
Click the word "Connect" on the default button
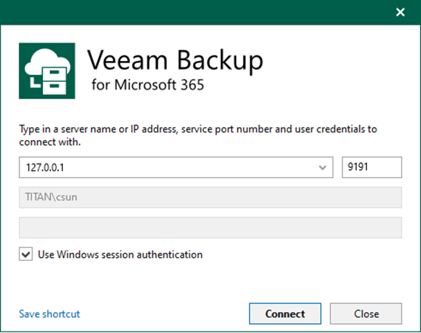(x=285, y=314)
